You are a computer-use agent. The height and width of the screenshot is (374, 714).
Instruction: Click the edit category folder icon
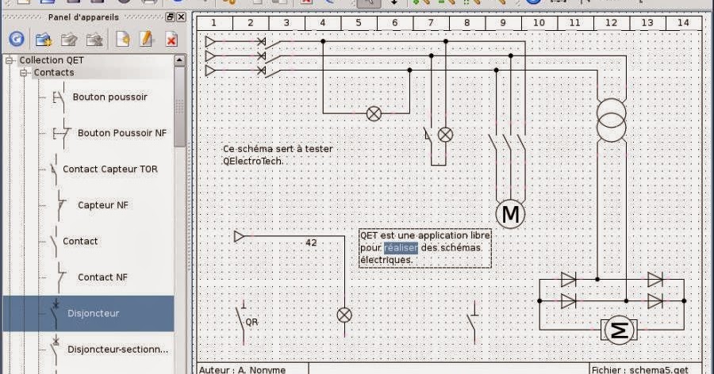pyautogui.click(x=69, y=40)
